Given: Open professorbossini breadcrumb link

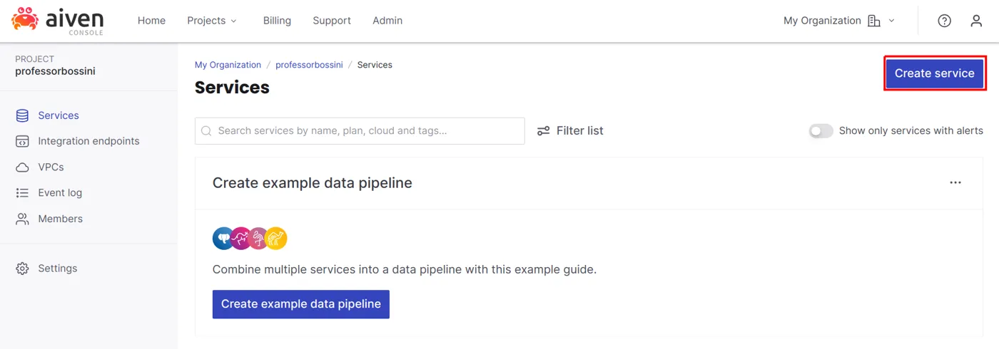Looking at the screenshot, I should (309, 65).
